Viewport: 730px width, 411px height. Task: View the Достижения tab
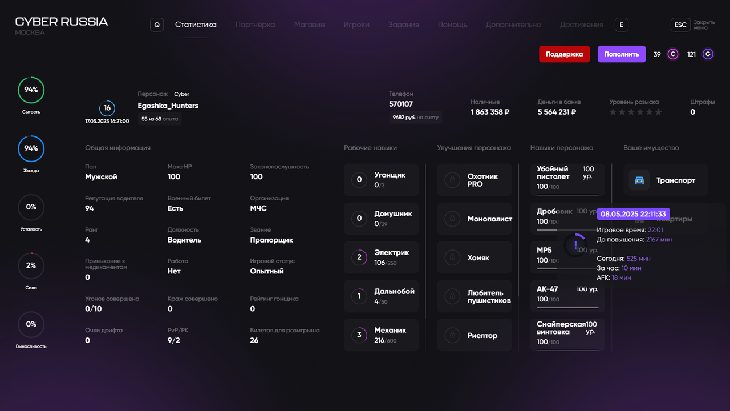click(581, 25)
